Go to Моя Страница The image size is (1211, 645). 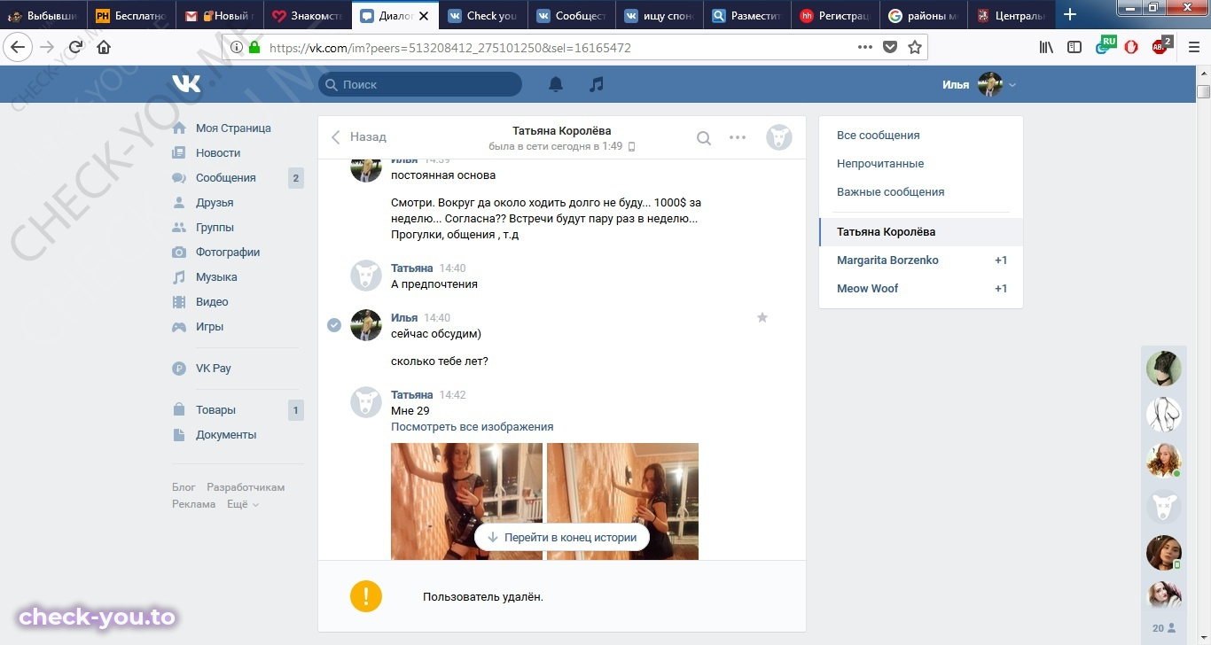[x=233, y=128]
